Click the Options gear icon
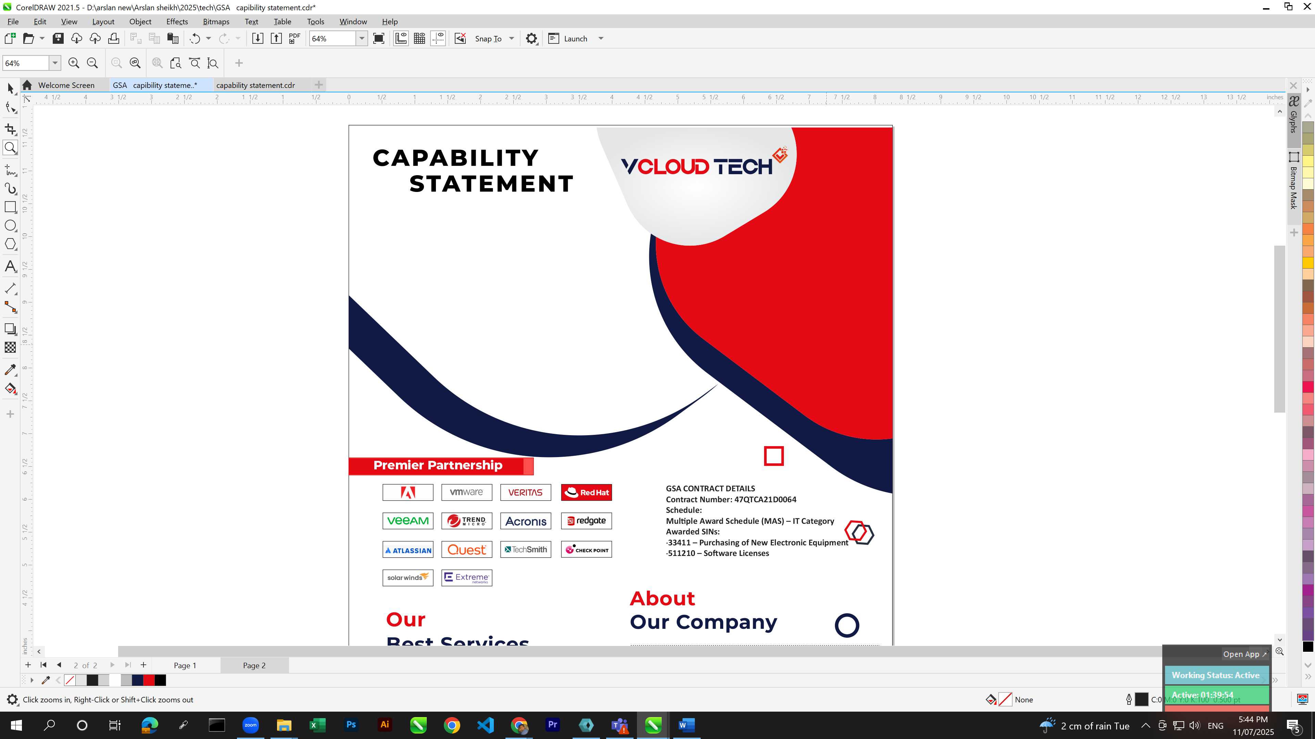 point(531,39)
